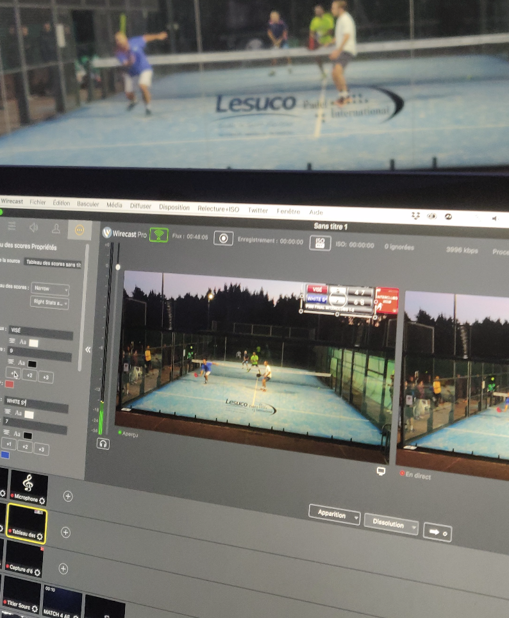Toggle the ISO recording button
Screen dimensions: 509x618
pyautogui.click(x=320, y=243)
